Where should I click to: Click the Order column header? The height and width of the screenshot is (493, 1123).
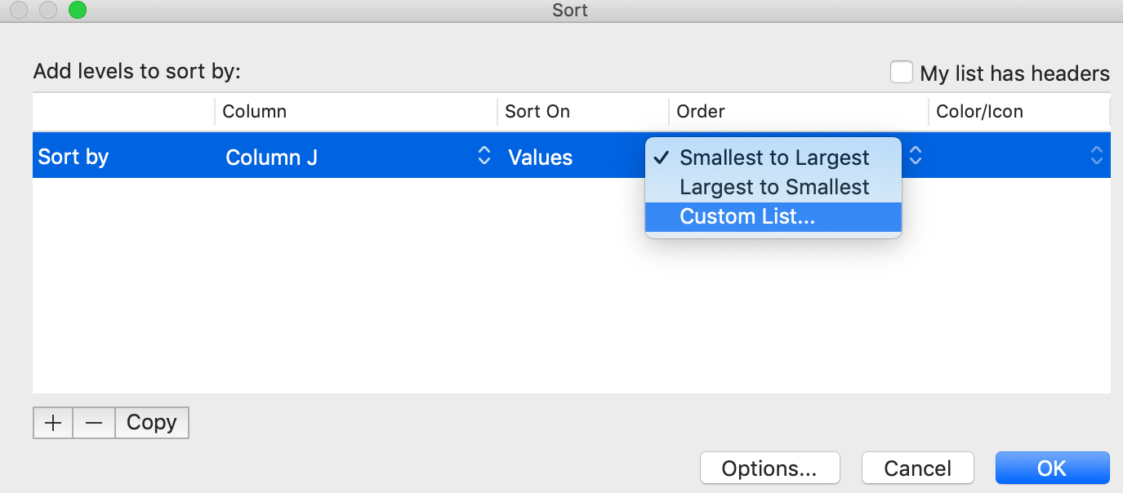tap(701, 112)
